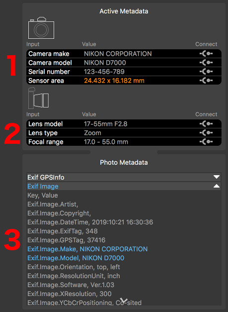
Task: Select the Lens type label
Action: pos(43,133)
